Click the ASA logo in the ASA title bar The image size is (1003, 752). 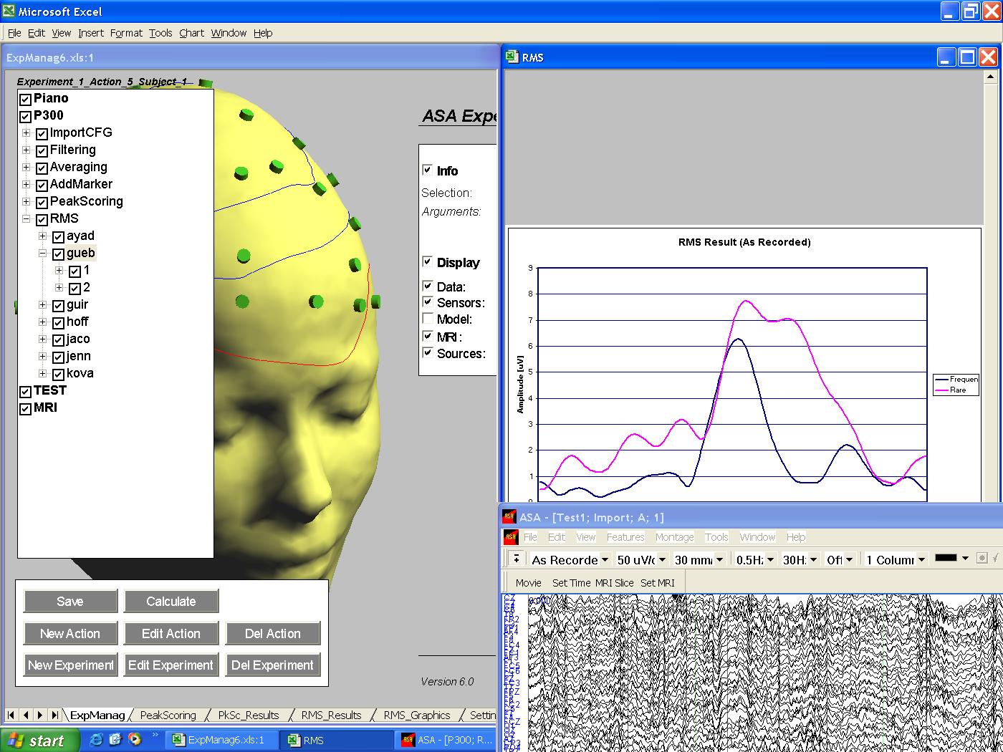[509, 517]
